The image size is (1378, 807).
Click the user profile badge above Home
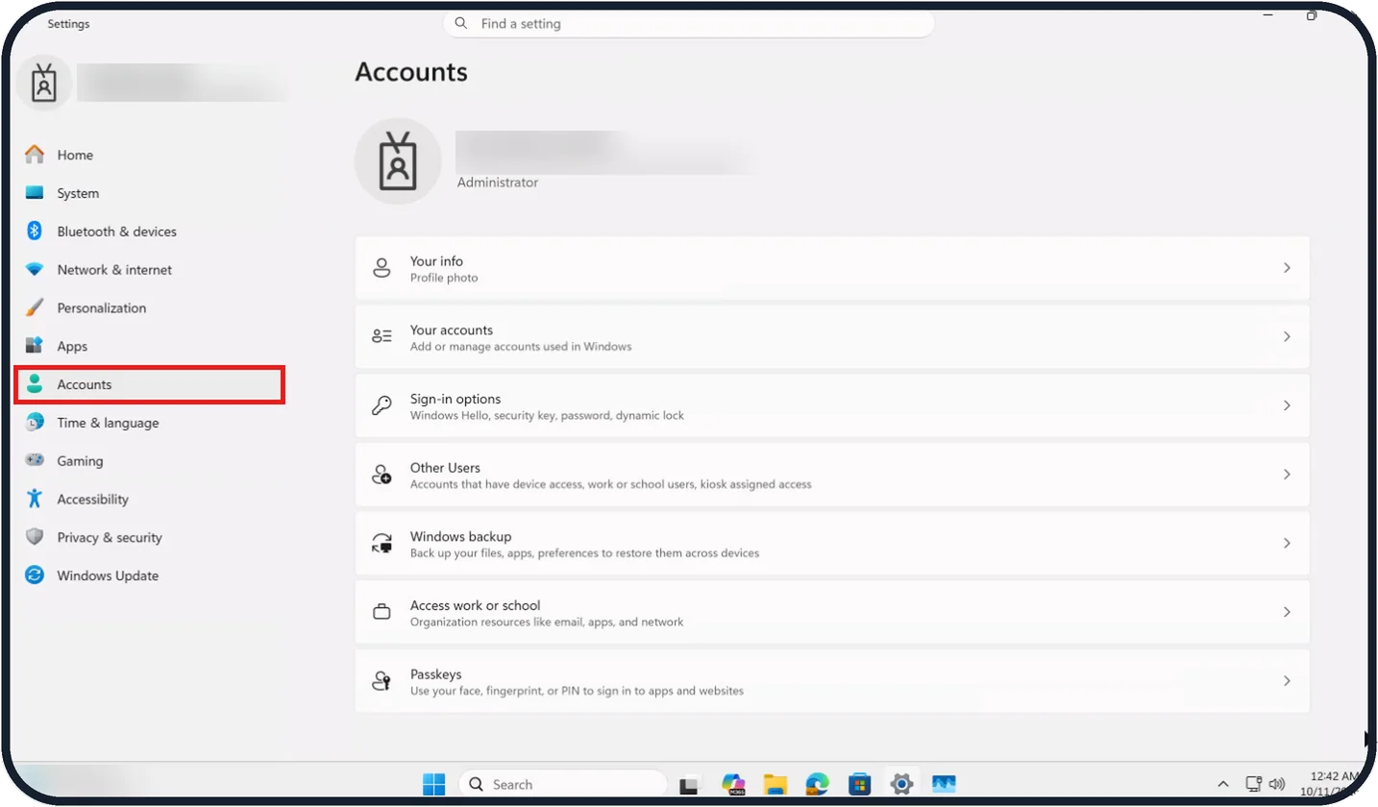pyautogui.click(x=44, y=84)
